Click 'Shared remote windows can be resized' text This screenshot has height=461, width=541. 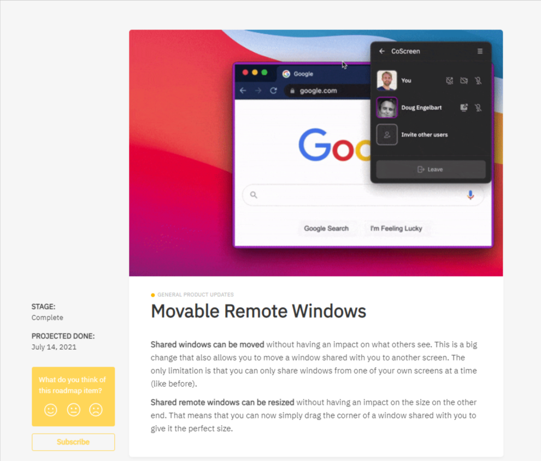(x=222, y=403)
